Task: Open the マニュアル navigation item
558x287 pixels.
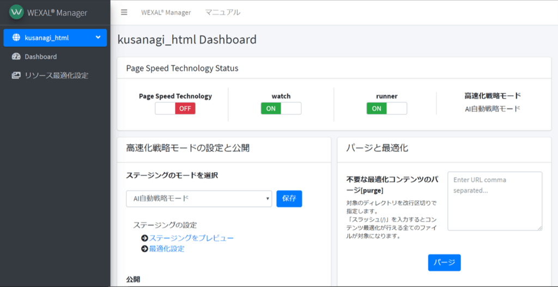Action: pos(223,13)
